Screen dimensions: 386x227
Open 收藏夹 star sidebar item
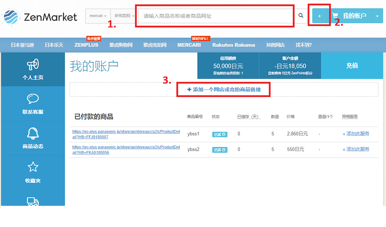pos(33,172)
